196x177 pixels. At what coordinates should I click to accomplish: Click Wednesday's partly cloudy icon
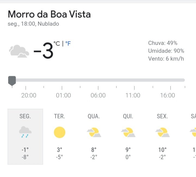[94, 132]
